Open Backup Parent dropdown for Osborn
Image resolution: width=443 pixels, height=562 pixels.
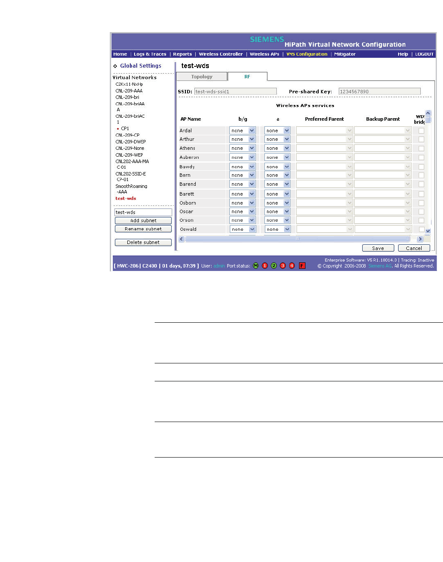pos(383,203)
